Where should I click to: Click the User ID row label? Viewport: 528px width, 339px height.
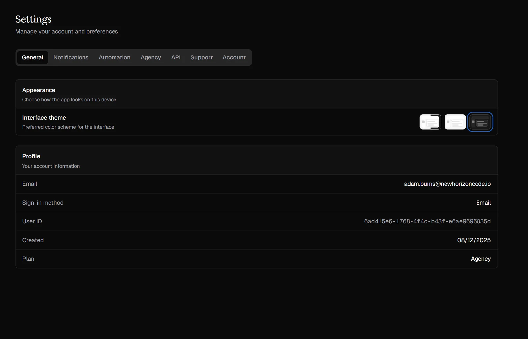(32, 221)
